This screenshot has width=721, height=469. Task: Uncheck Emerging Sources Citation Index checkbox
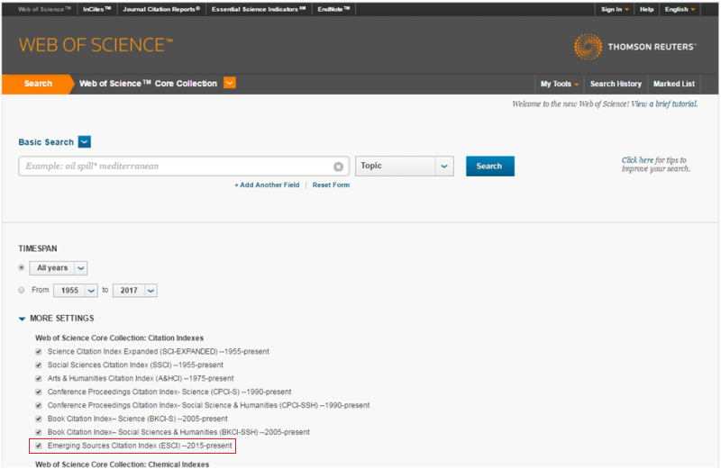coord(39,446)
